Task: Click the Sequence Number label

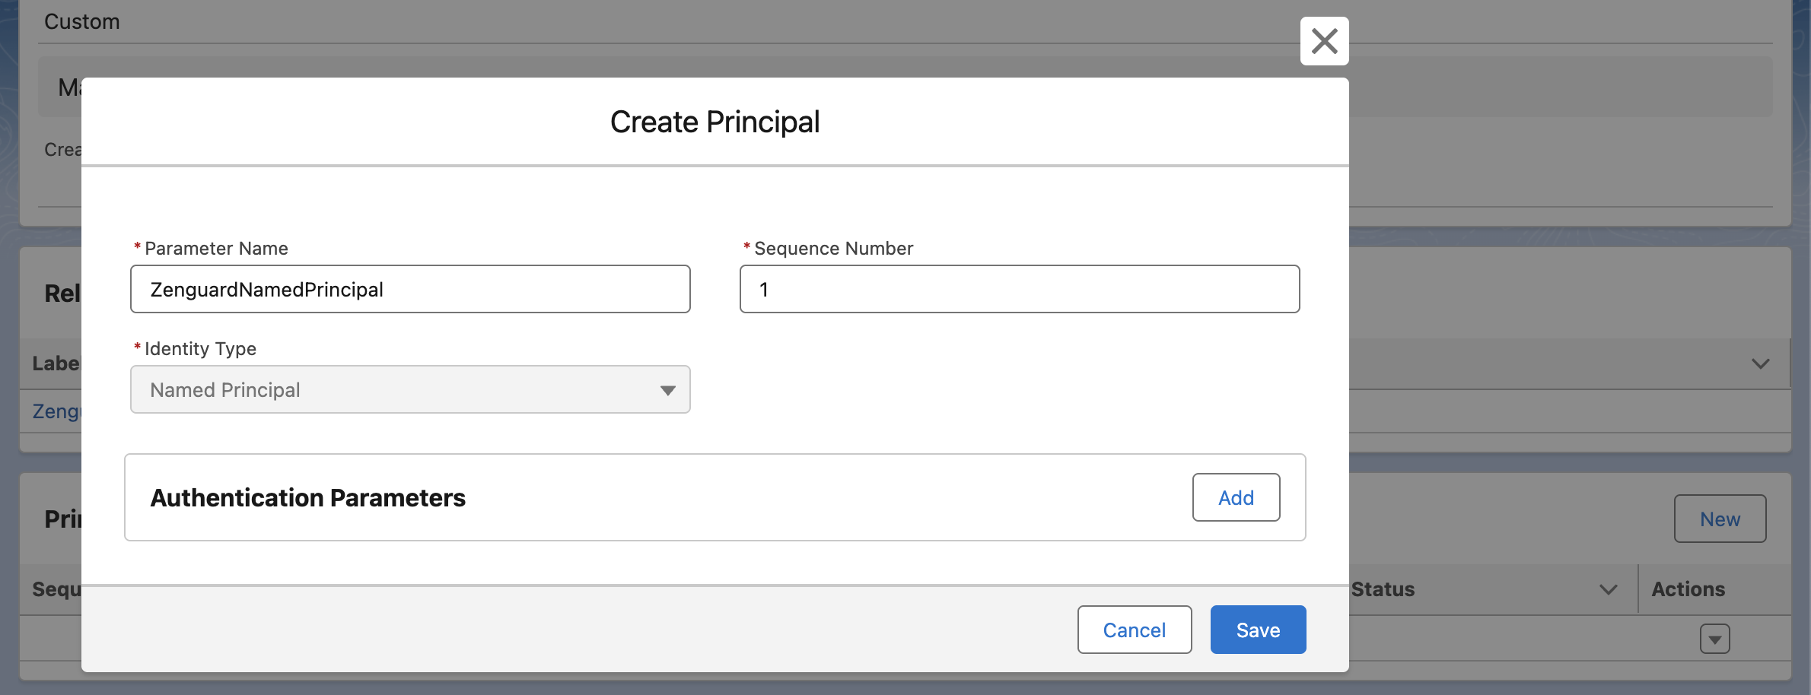Action: click(833, 249)
